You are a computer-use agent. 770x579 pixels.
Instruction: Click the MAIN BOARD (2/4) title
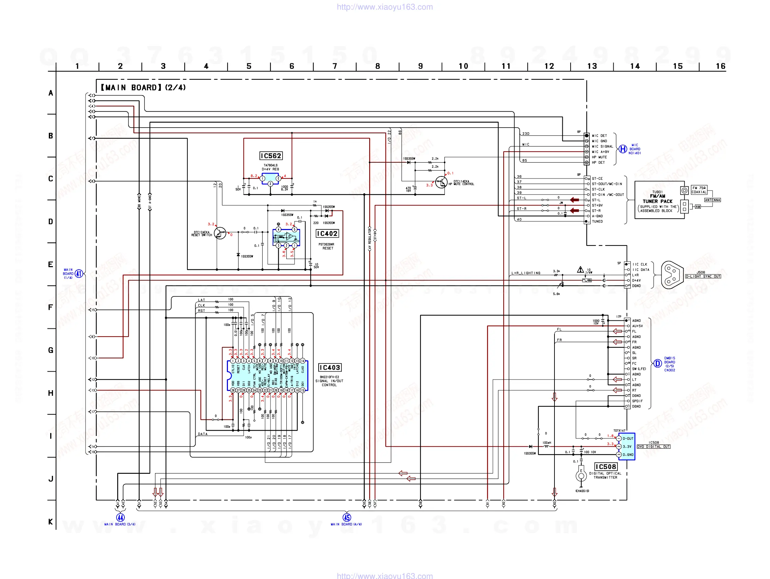click(x=143, y=88)
